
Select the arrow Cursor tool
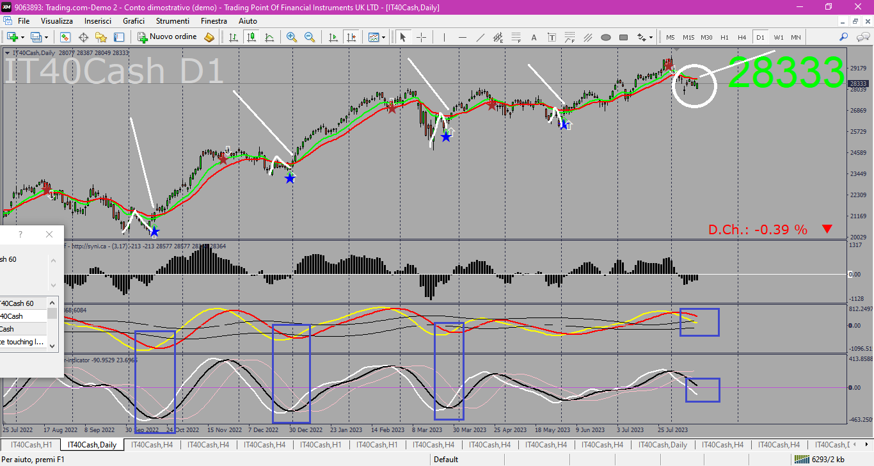[403, 37]
